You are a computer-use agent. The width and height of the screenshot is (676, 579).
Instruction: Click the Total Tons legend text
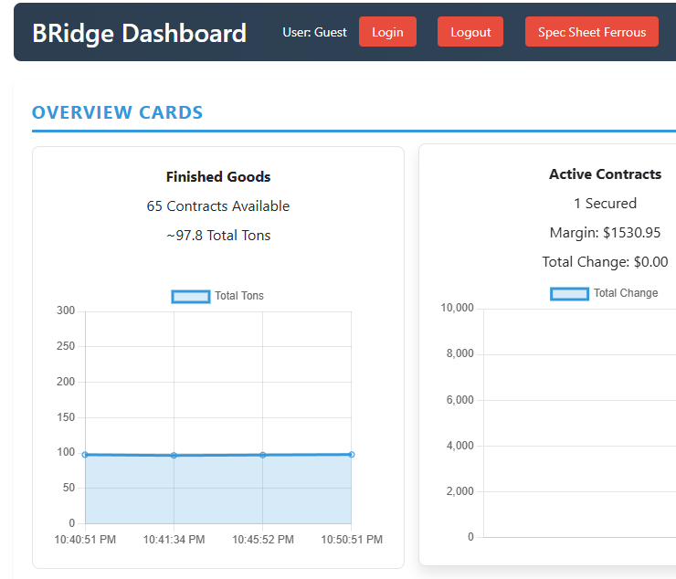click(238, 296)
